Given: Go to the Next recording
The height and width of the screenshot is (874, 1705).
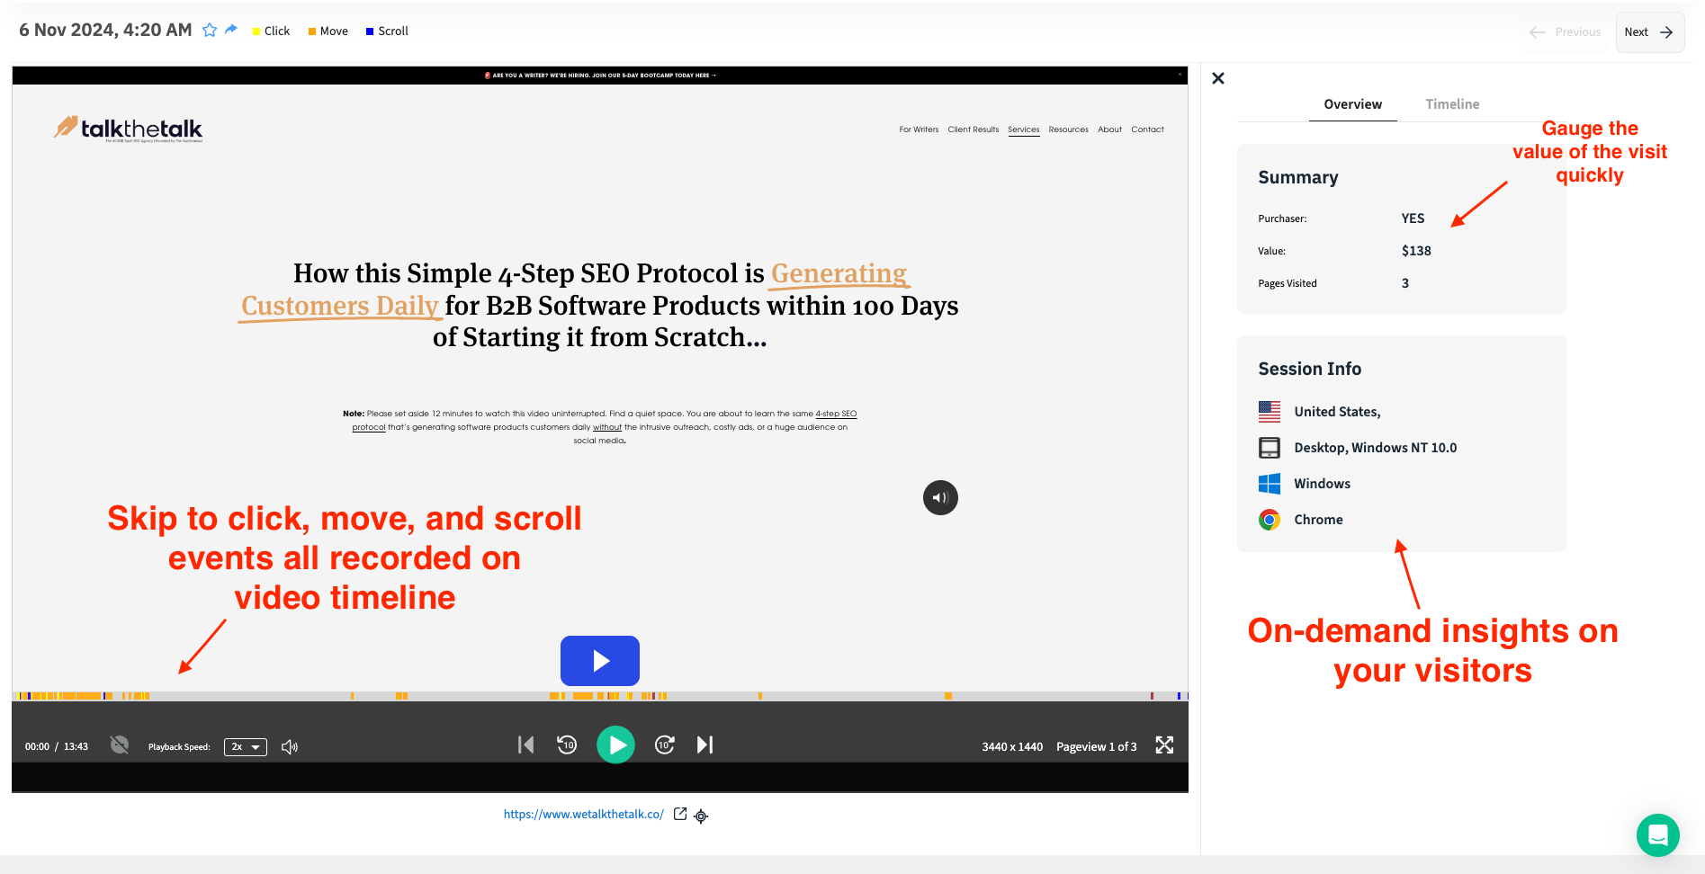Looking at the screenshot, I should 1649,32.
